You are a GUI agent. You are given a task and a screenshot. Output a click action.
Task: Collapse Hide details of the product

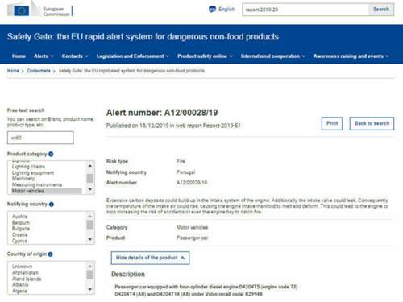[150, 258]
